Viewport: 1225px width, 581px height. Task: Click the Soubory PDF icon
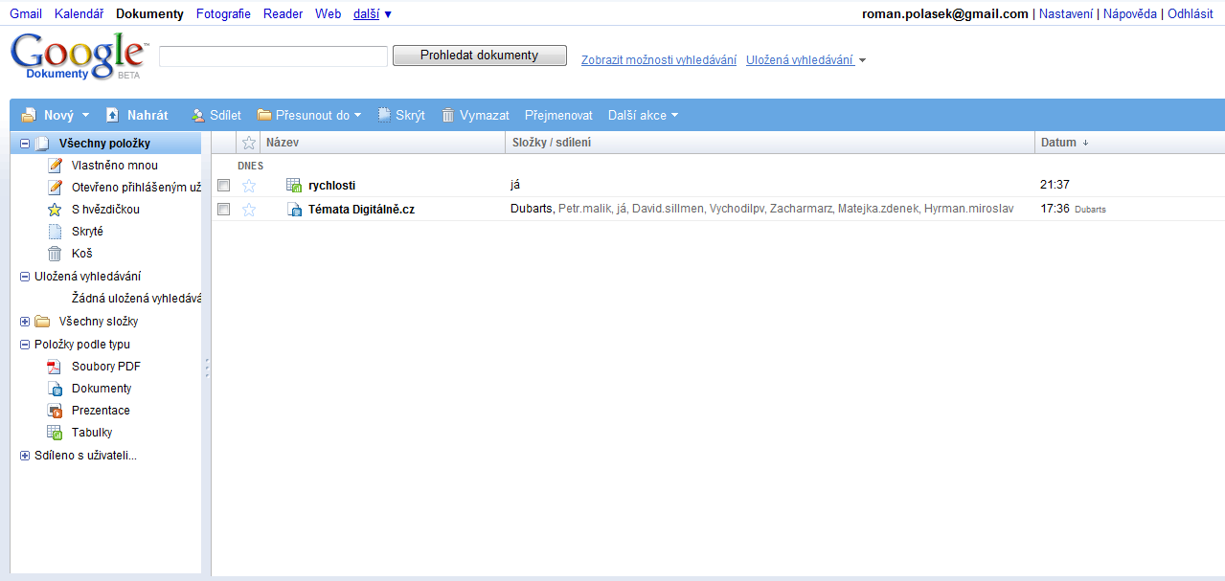(x=55, y=367)
